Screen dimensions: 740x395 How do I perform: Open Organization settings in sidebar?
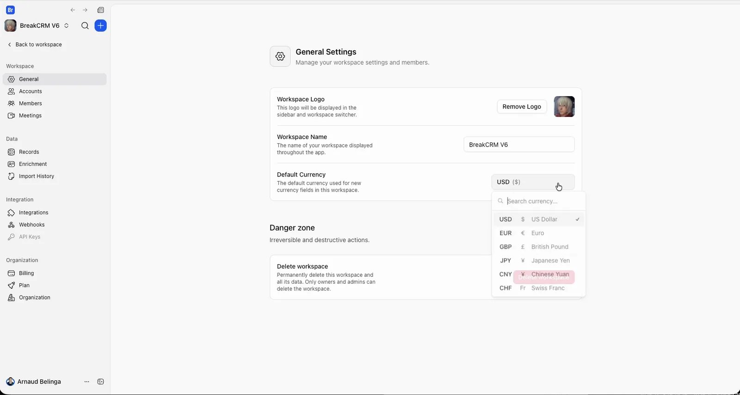55,298
